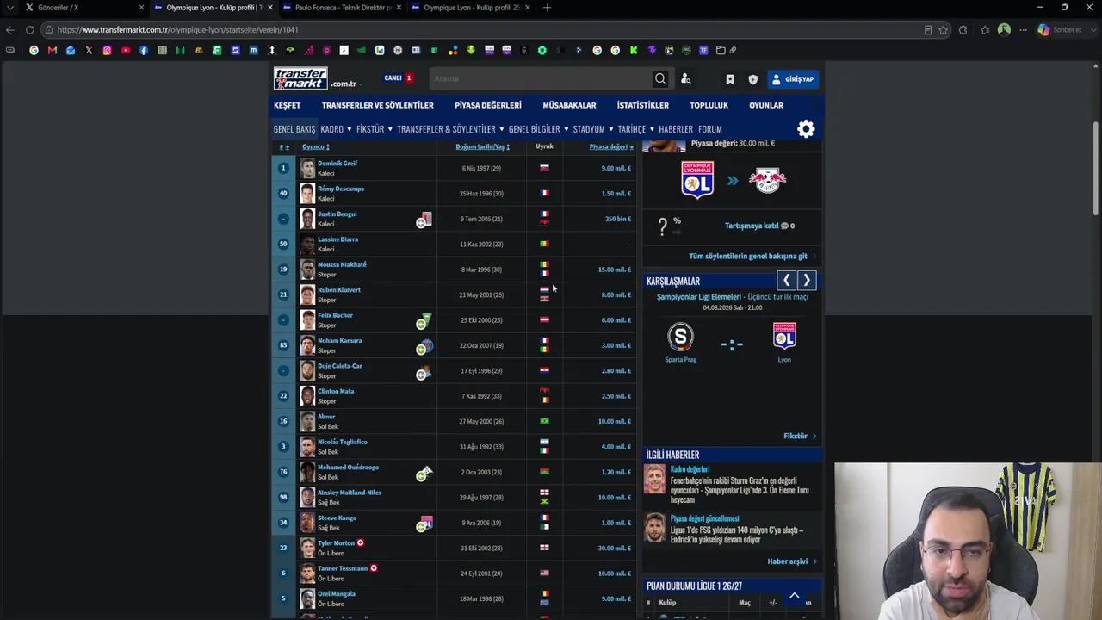Screen dimensions: 1102x620
Task: Open the Gmail bookmark in the bookmarks bar
Action: (53, 51)
